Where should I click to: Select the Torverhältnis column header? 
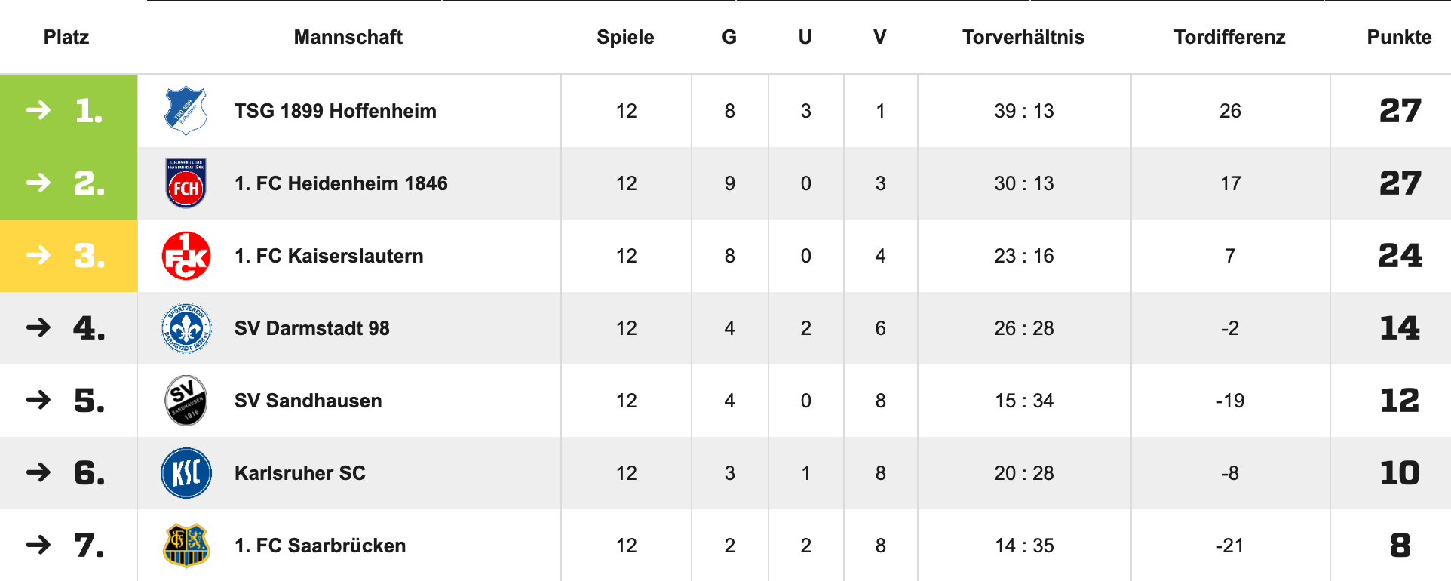1023,37
